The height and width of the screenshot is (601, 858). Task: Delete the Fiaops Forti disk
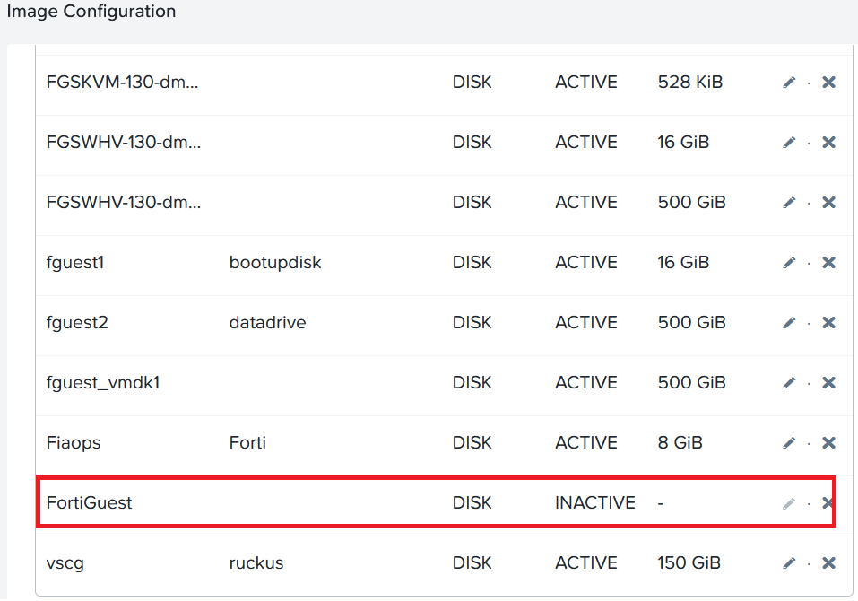click(x=828, y=442)
